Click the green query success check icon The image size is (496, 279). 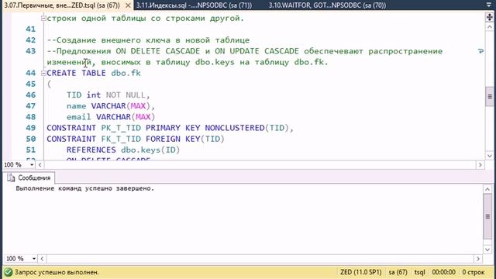click(9, 272)
